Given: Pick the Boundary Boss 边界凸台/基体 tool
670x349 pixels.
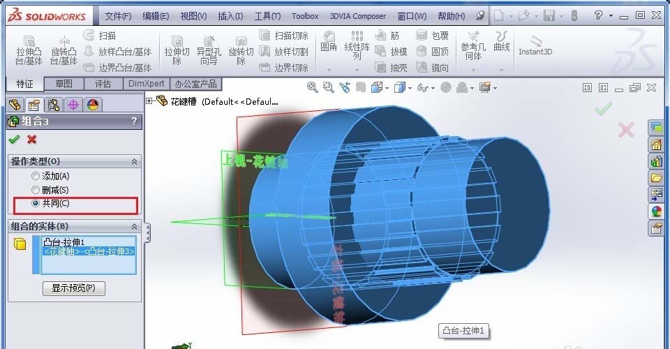Looking at the screenshot, I should tap(118, 68).
